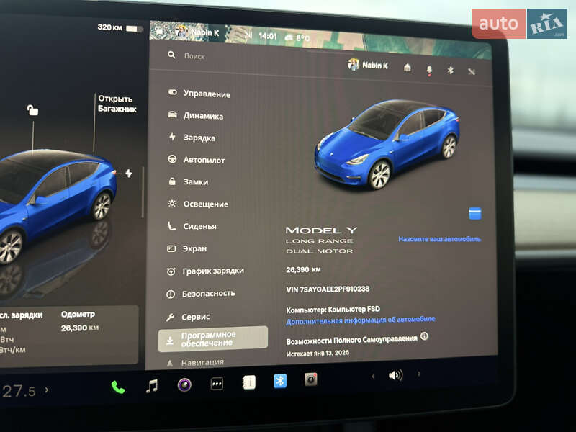Select the Nabin K profile avatar
Image resolution: width=576 pixels, height=432 pixels.
coord(353,64)
